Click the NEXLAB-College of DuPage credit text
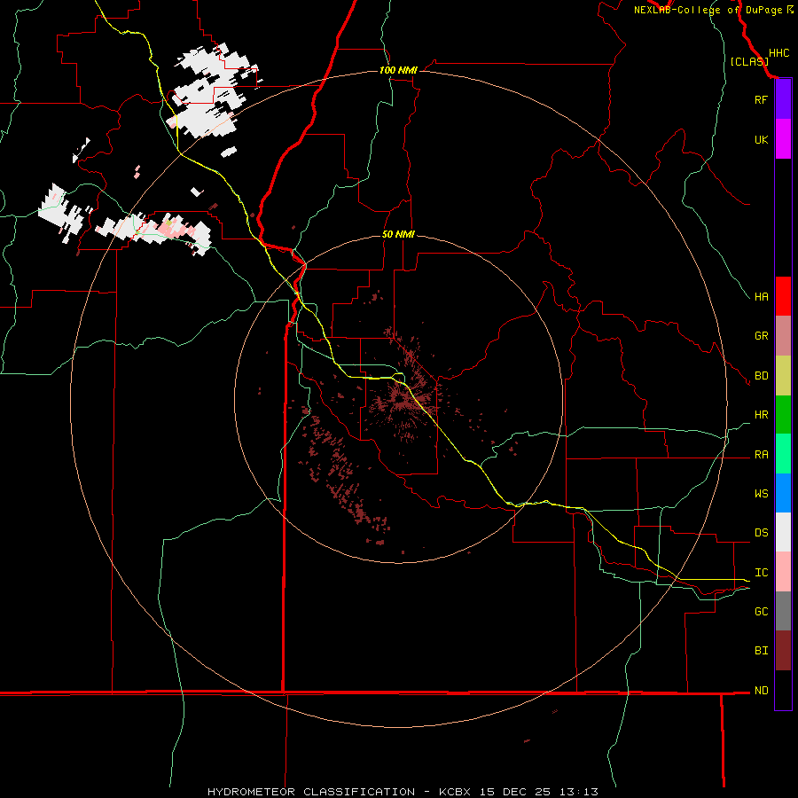The width and height of the screenshot is (798, 798). pyautogui.click(x=708, y=10)
